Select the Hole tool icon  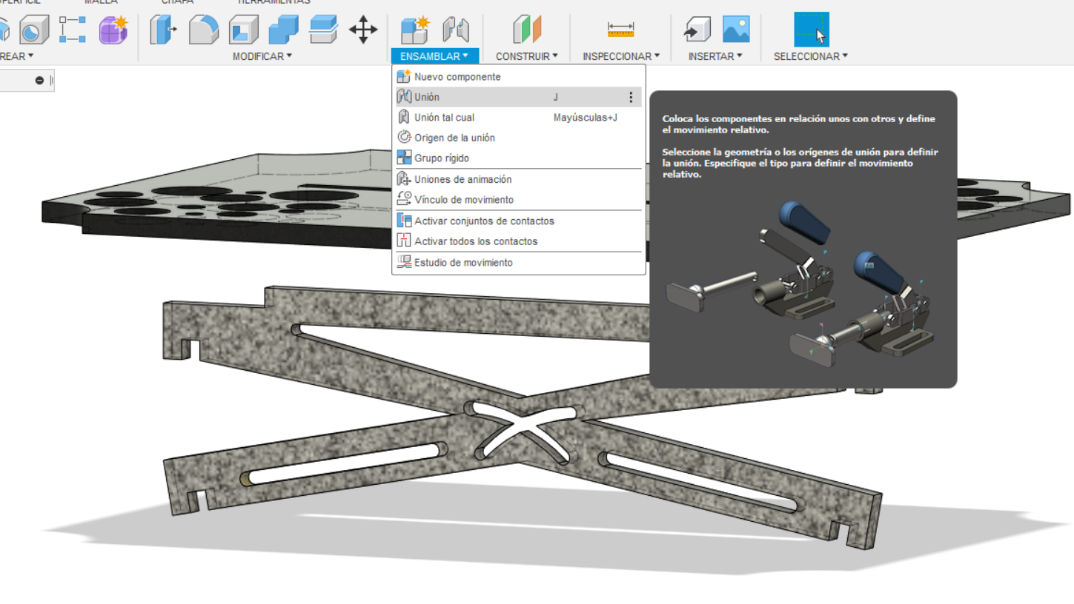coord(33,30)
